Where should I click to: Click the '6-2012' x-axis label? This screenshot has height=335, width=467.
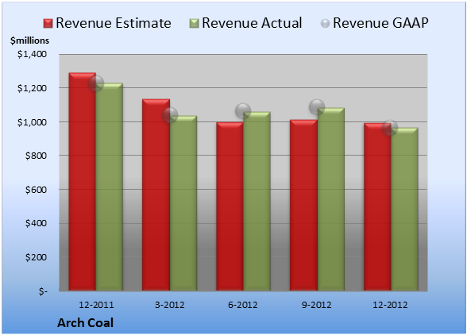click(x=243, y=305)
